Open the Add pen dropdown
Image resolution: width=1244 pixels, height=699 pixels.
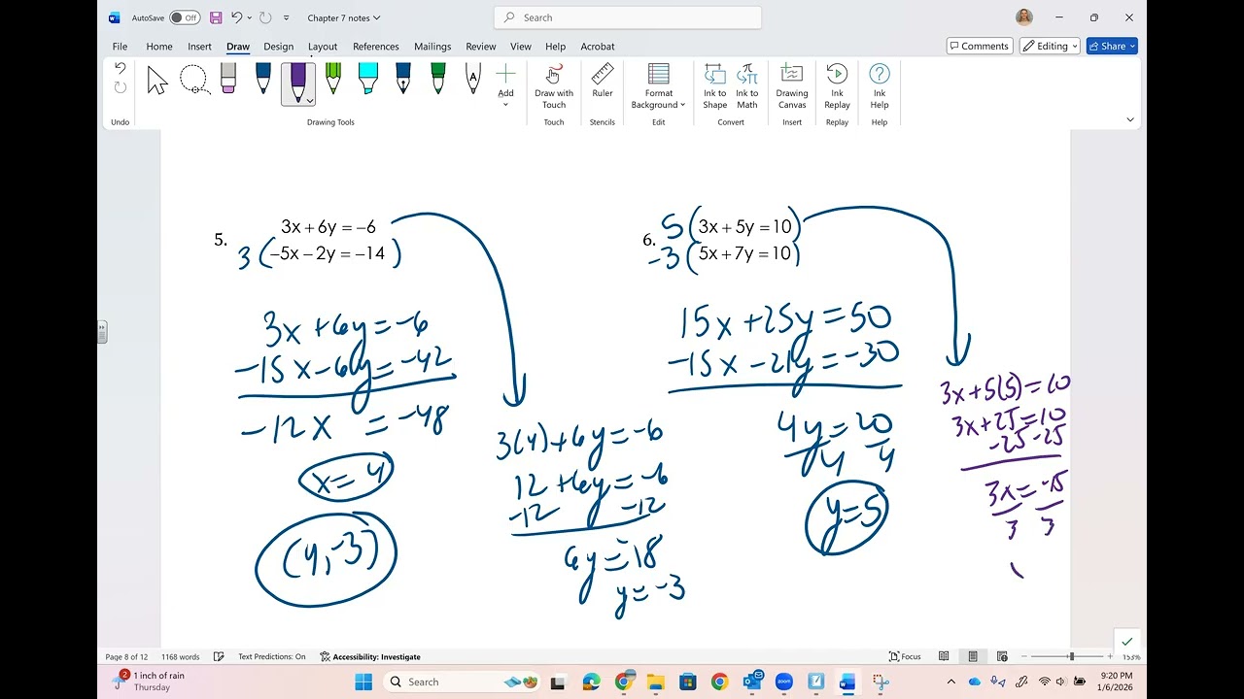(x=505, y=86)
